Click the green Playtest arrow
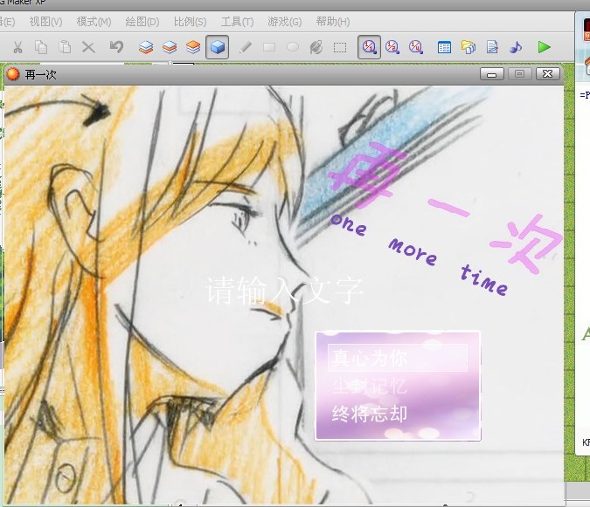590x507 pixels. point(544,47)
